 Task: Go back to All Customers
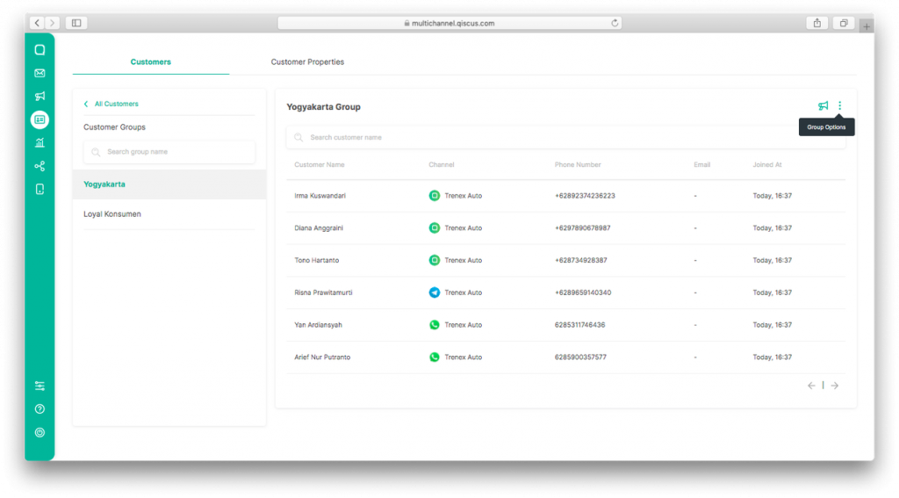pos(111,104)
